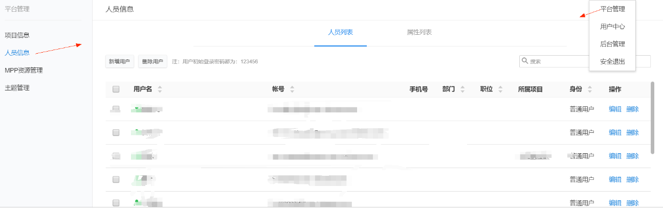
Task: Click the sort icon next to 职位
Action: tap(500, 89)
